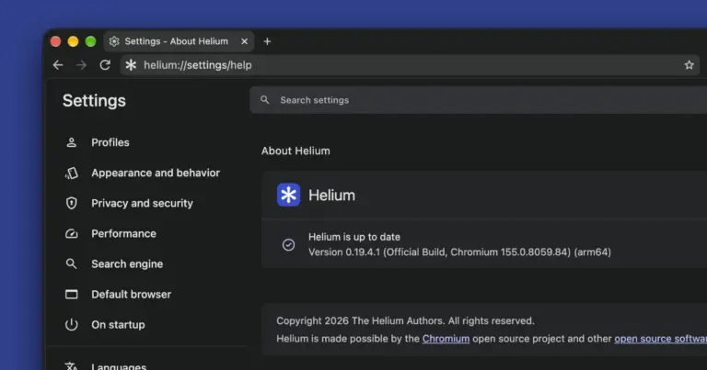This screenshot has width=707, height=370.
Task: Click the forward navigation arrow
Action: click(x=81, y=65)
